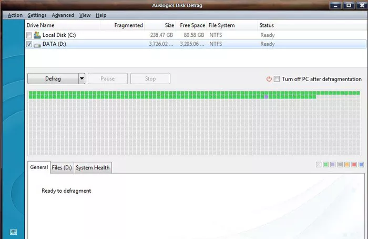Image resolution: width=368 pixels, height=239 pixels.
Task: Open the Action menu
Action: coord(15,15)
